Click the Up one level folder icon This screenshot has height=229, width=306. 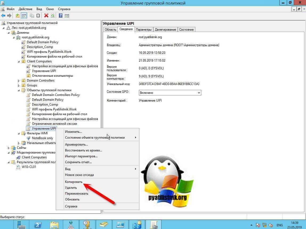pyautogui.click(x=18, y=16)
